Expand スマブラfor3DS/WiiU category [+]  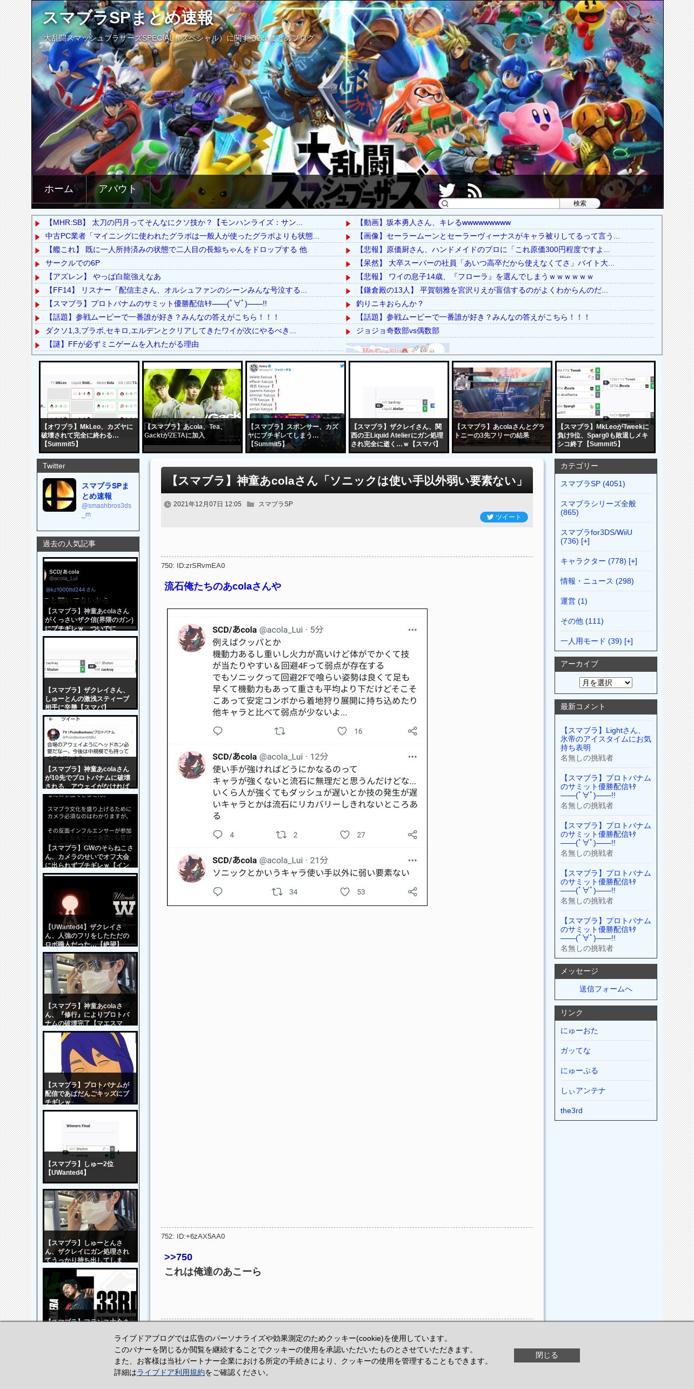coord(585,541)
